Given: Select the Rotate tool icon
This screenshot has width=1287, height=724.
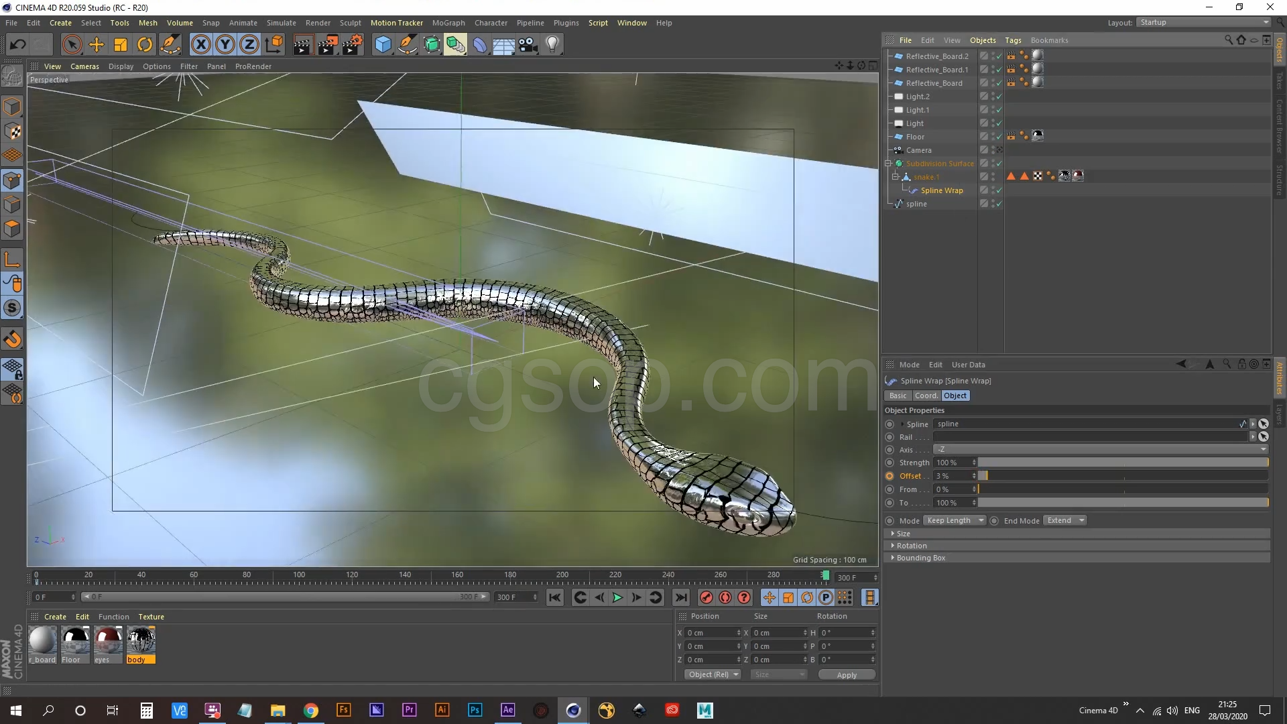Looking at the screenshot, I should [145, 45].
